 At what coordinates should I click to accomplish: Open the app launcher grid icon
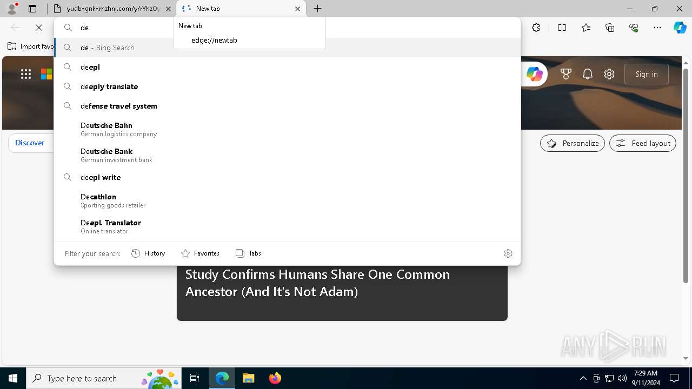[26, 74]
